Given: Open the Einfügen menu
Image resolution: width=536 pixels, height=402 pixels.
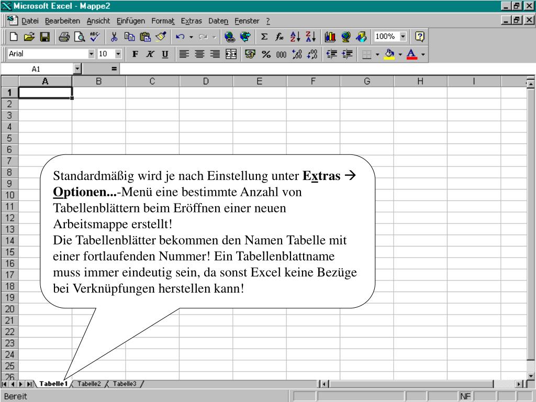Looking at the screenshot, I should pos(131,21).
